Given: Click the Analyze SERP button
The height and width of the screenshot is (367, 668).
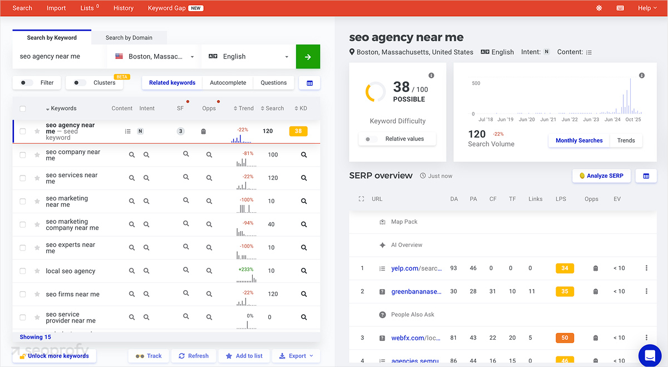Looking at the screenshot, I should pos(601,175).
